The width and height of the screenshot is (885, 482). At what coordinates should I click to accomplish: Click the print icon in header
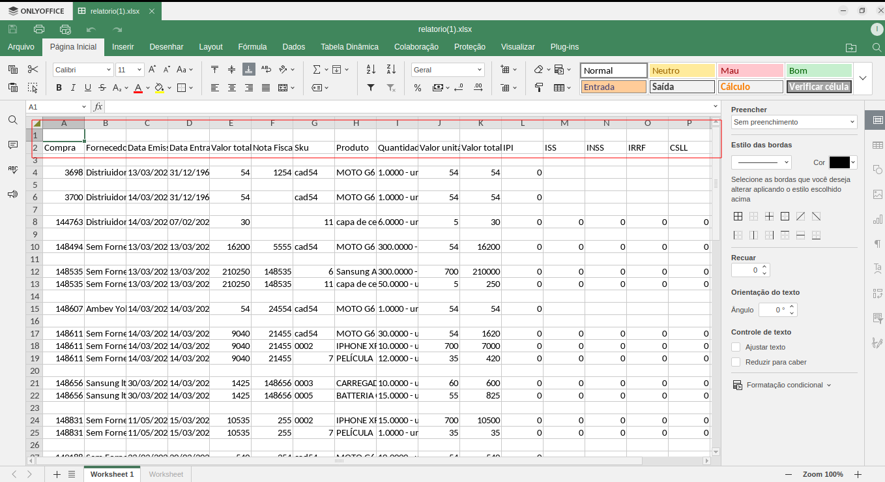point(39,29)
